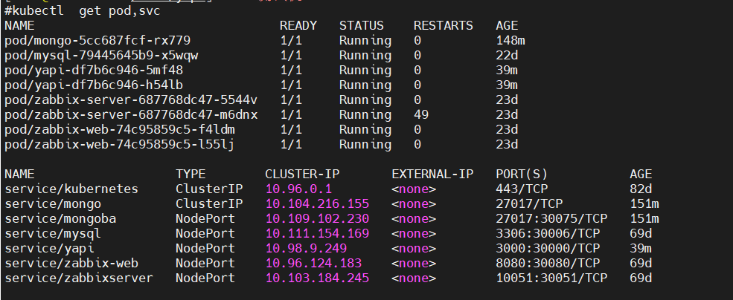Click port mapping 8080:30080/TCP
Screen dimensions: 733x300
(548, 264)
